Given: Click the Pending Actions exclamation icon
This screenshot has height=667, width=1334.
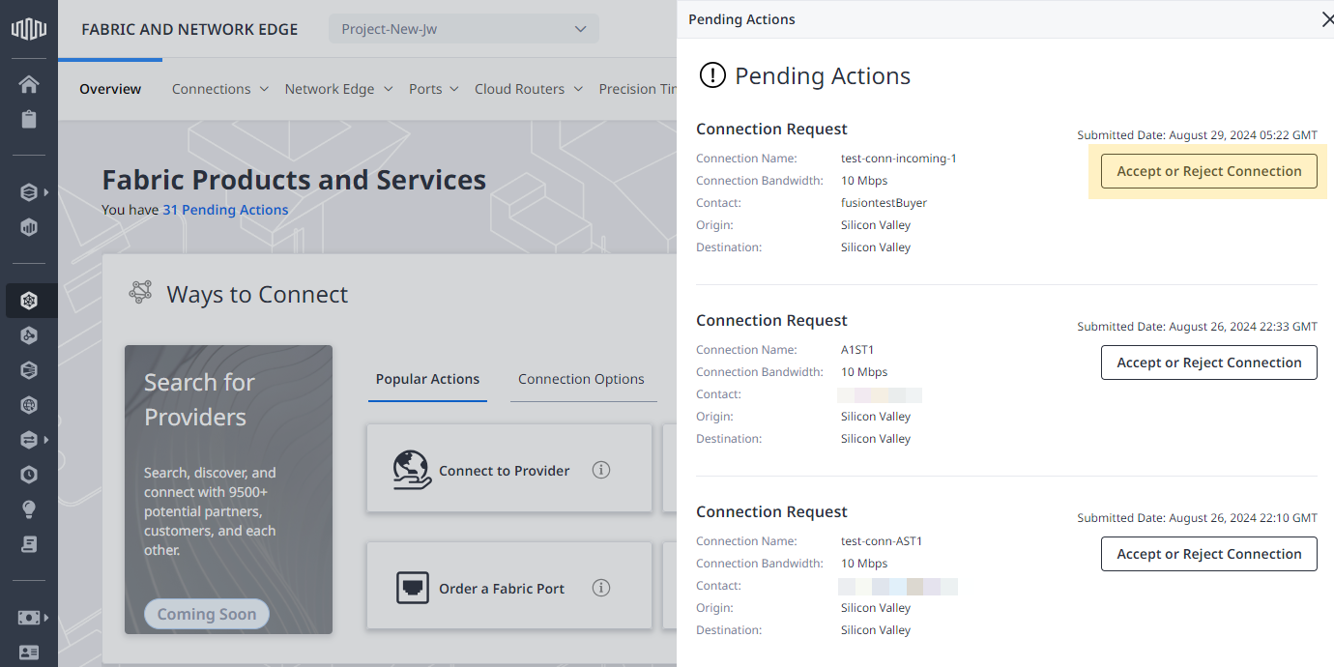Looking at the screenshot, I should (712, 75).
